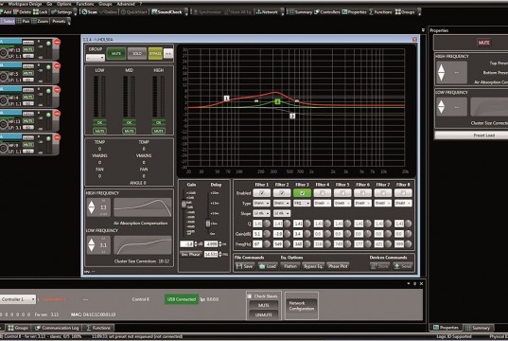Open Filter 2 Slope dropdown
This screenshot has width=508, height=341.
tap(282, 213)
